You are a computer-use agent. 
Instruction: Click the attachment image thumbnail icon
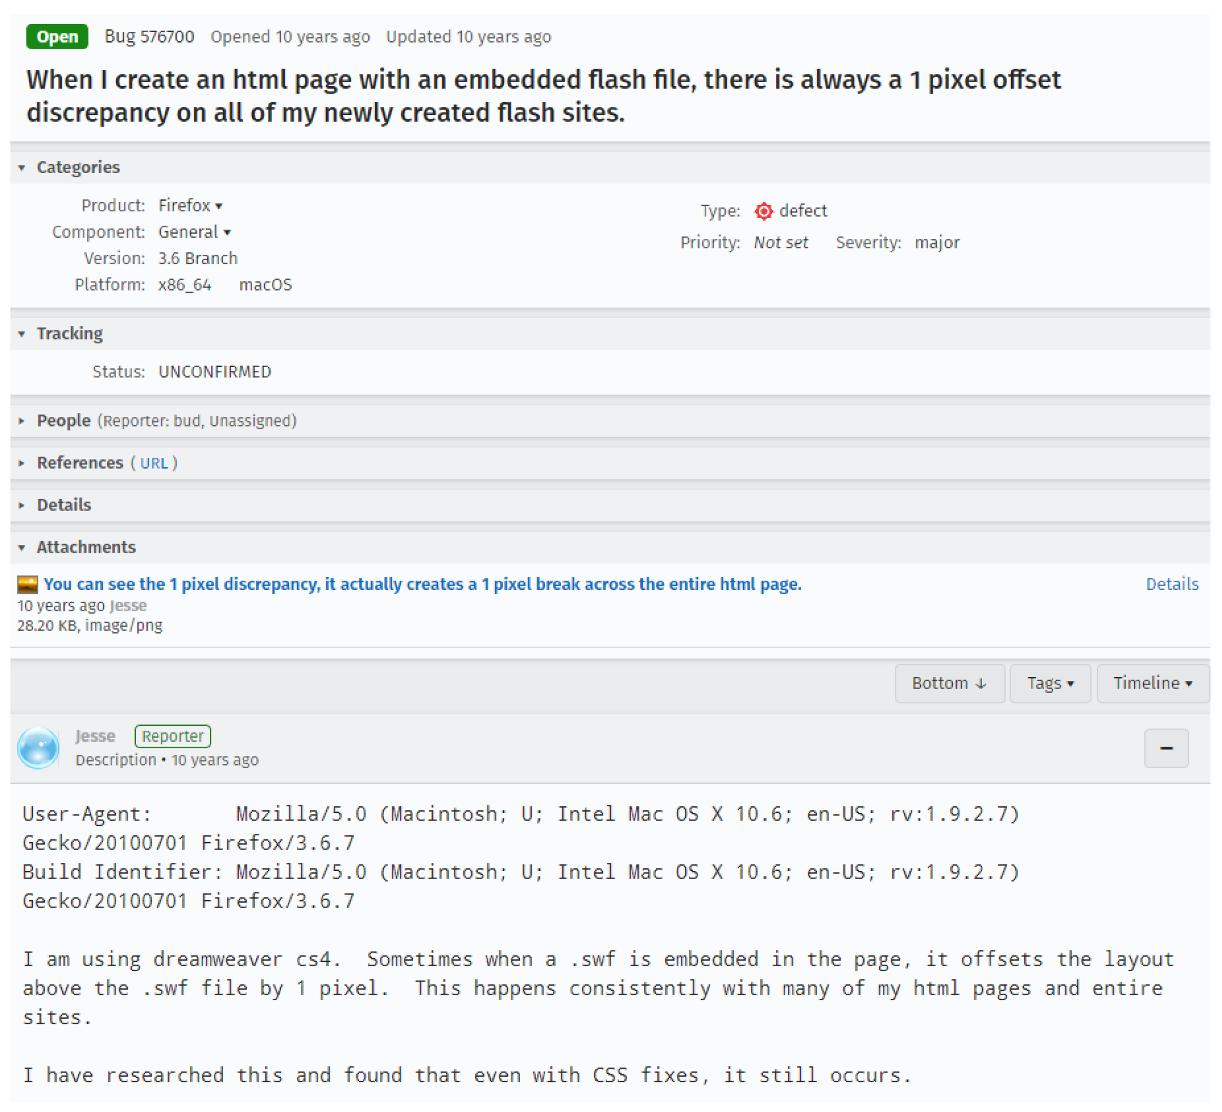[x=27, y=584]
